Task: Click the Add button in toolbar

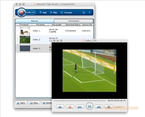Action: [43, 12]
